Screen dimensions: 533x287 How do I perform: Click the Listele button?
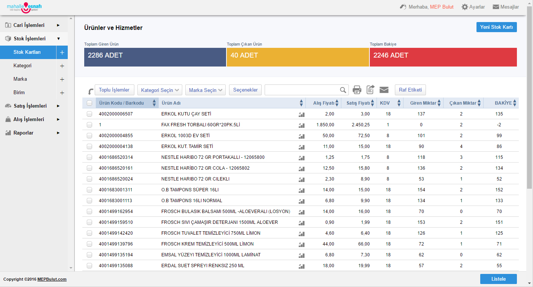coord(499,279)
